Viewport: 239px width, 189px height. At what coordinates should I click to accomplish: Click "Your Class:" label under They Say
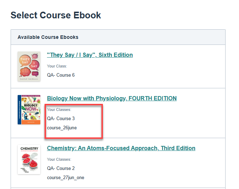(57, 66)
